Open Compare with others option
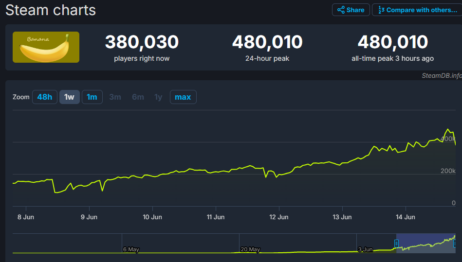 (x=417, y=10)
